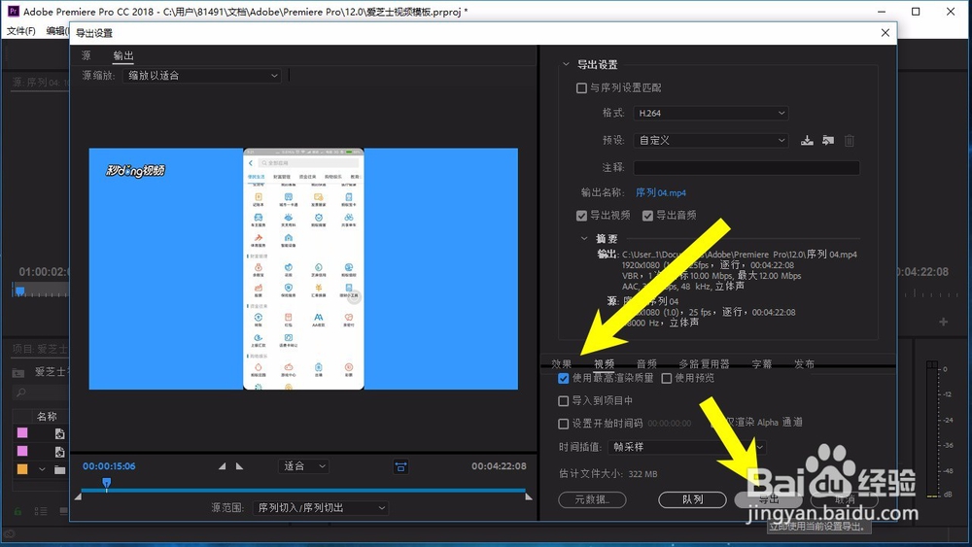Collapse the Summary section
The image size is (972, 547).
pos(584,238)
